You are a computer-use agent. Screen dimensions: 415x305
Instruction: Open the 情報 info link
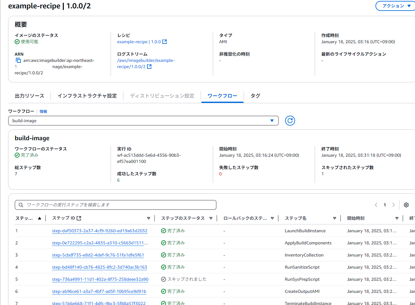43,111
